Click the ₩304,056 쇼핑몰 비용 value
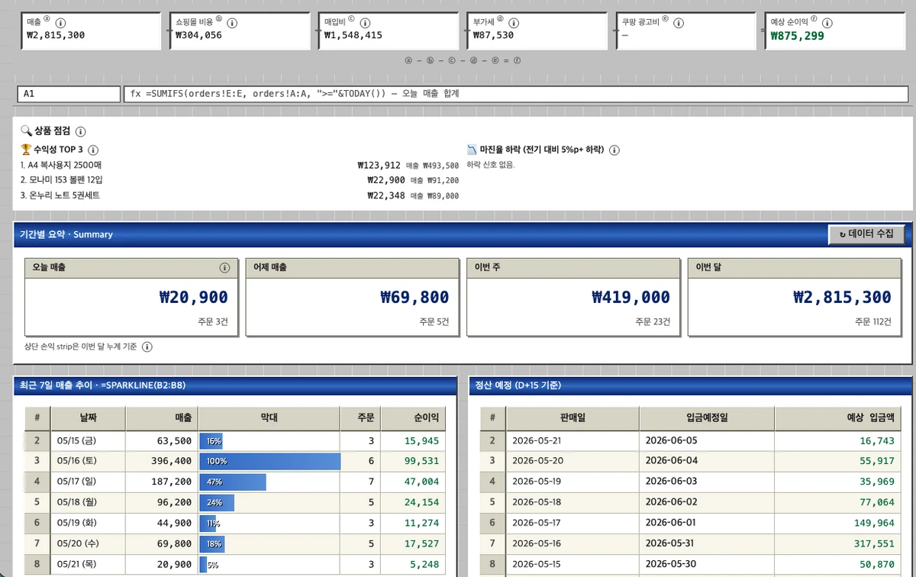Screen dimensions: 916x577 click(x=198, y=35)
